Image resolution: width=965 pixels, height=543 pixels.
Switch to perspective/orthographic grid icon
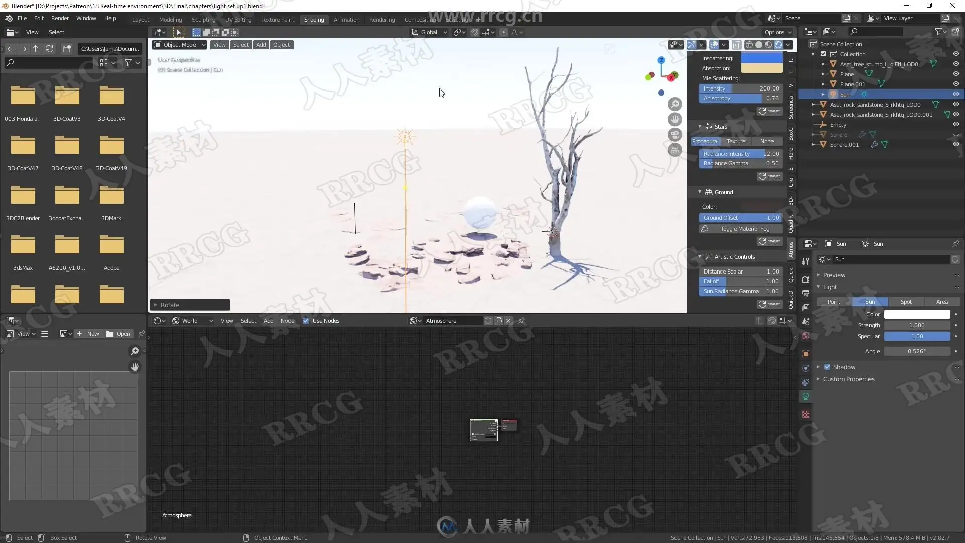click(x=675, y=150)
